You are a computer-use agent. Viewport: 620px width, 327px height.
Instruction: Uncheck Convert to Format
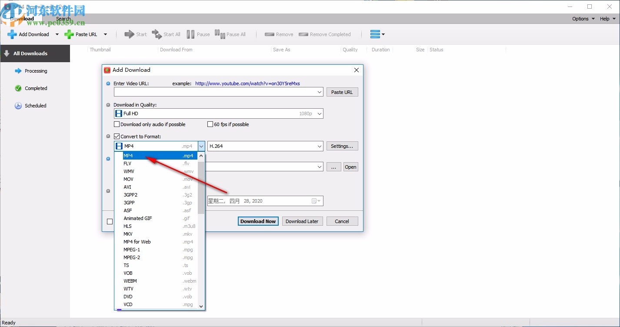[117, 136]
